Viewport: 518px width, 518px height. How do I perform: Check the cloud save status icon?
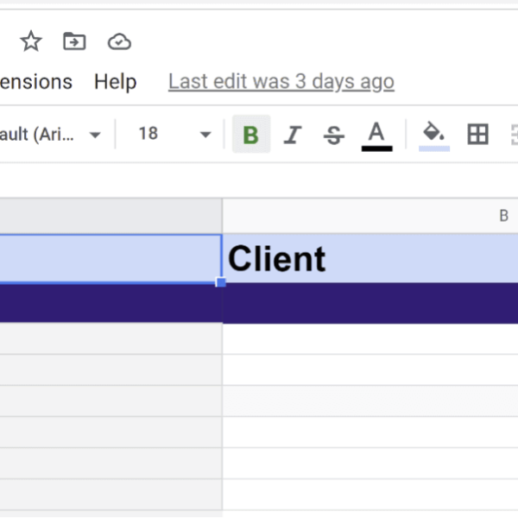[x=119, y=41]
